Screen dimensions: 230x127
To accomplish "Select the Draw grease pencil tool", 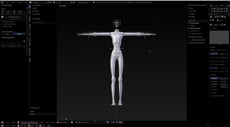I will tap(7, 11).
